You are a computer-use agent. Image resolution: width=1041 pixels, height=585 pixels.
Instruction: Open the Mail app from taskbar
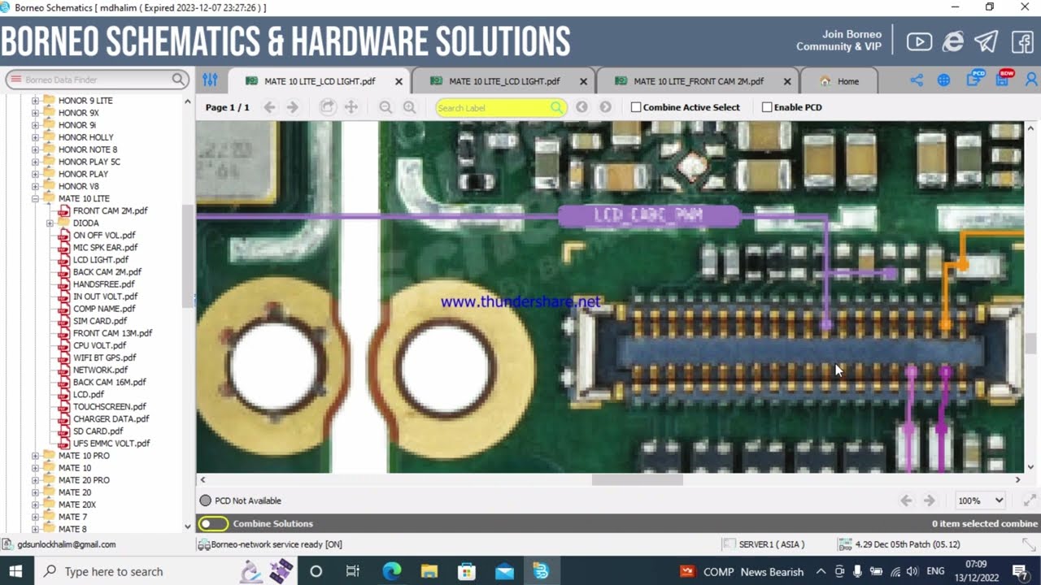[504, 571]
